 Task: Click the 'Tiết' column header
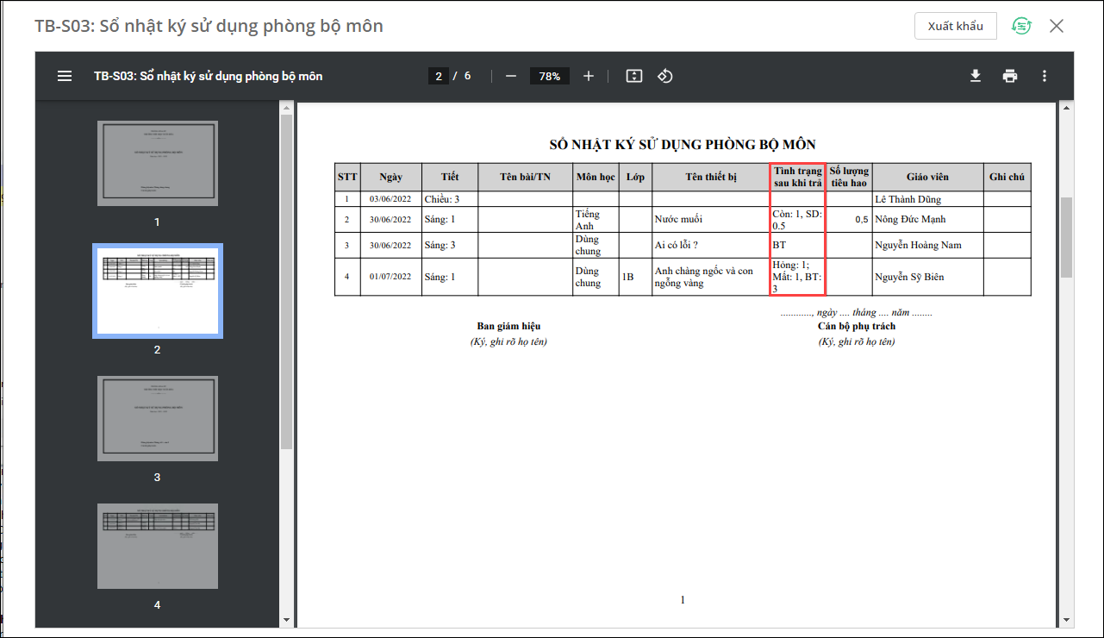[x=450, y=177]
